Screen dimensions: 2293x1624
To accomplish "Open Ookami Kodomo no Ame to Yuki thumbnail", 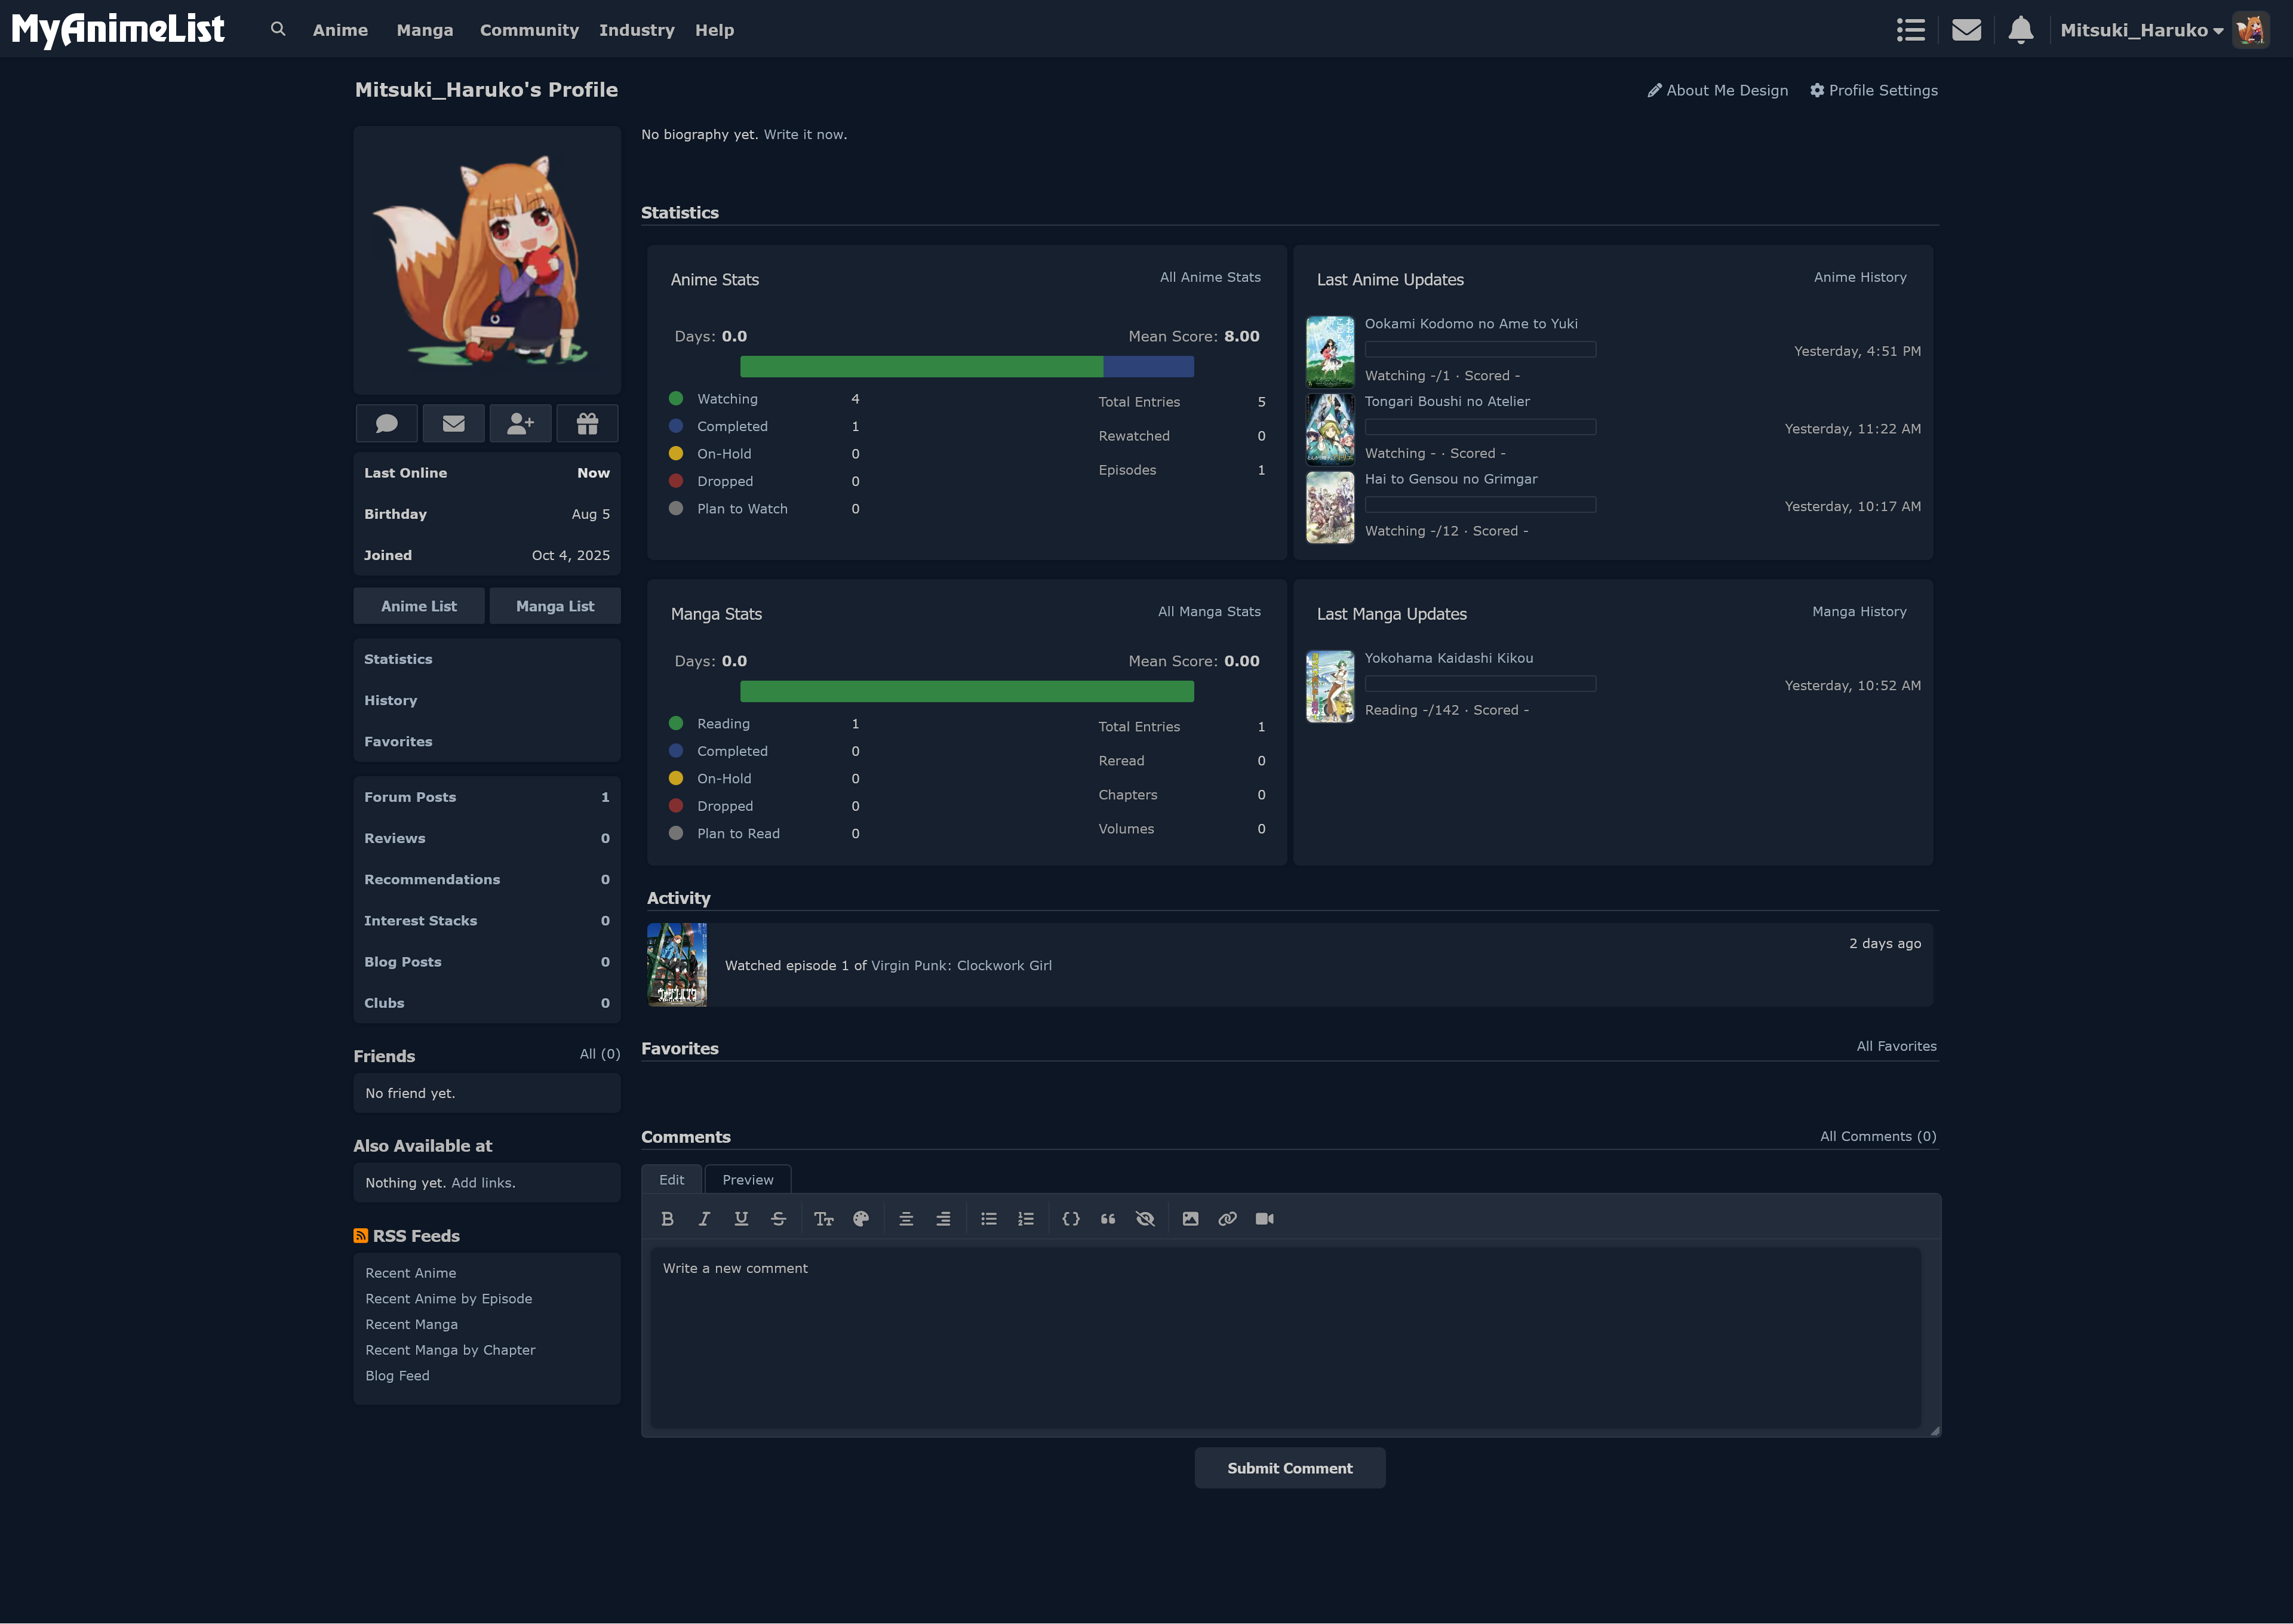I will point(1330,351).
